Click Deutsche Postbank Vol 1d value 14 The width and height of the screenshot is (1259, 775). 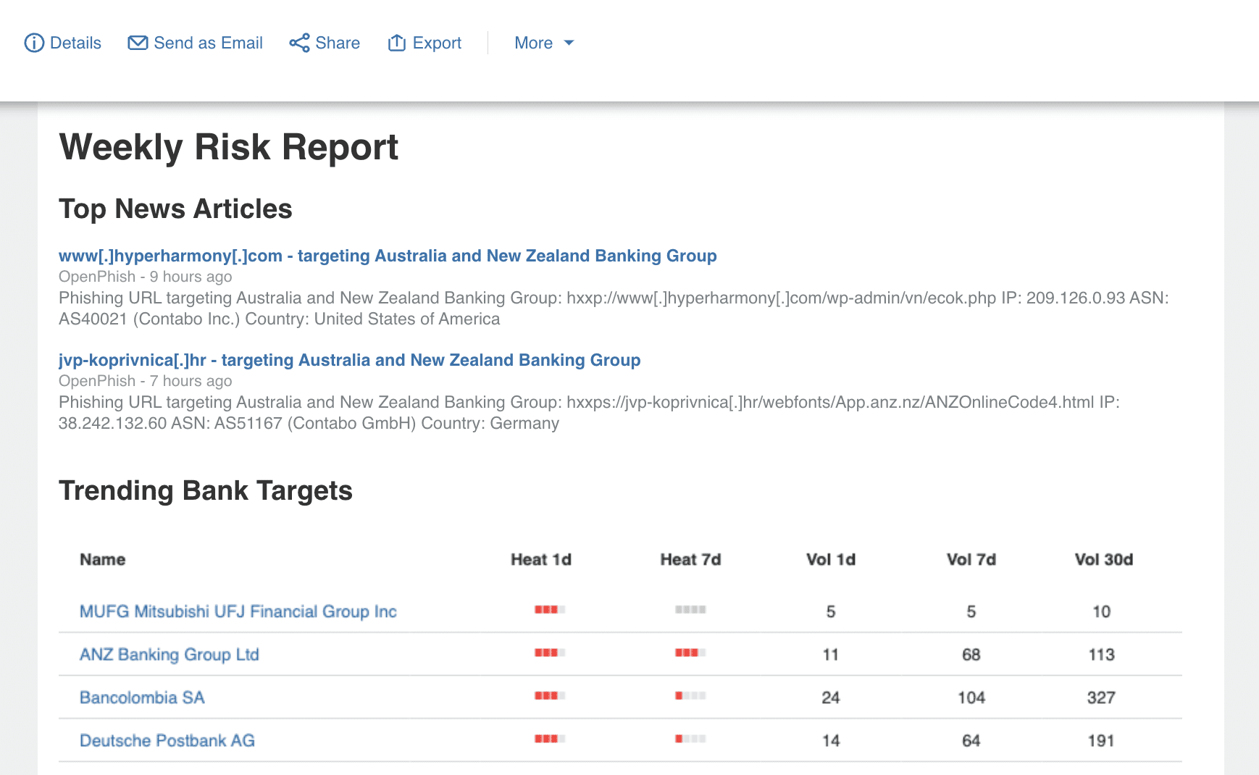point(831,741)
